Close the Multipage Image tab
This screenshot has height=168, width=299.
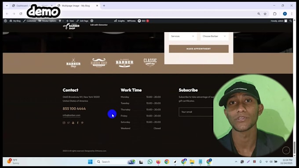(97, 6)
